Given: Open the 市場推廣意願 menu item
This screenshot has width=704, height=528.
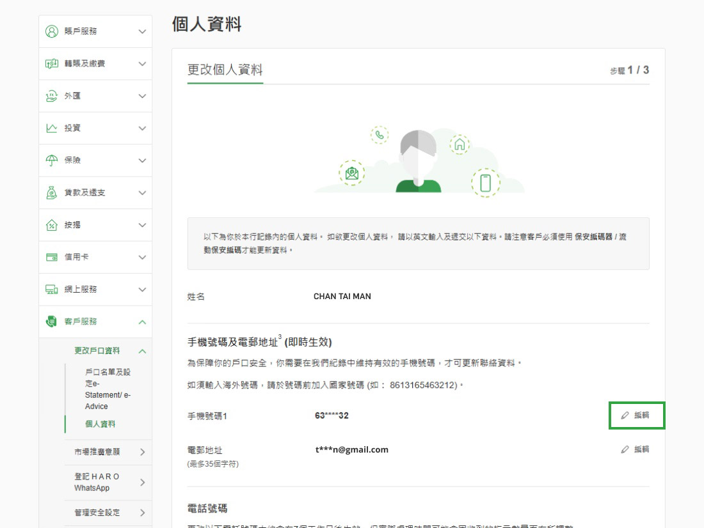Looking at the screenshot, I should coord(97,452).
